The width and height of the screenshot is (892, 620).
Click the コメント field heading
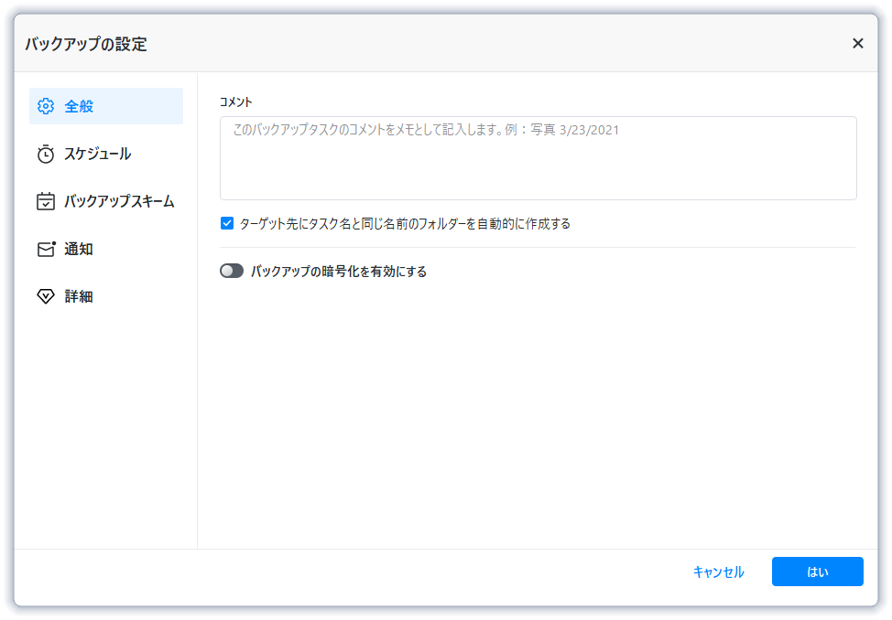point(236,102)
